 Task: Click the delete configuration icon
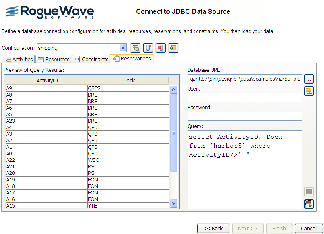click(161, 48)
